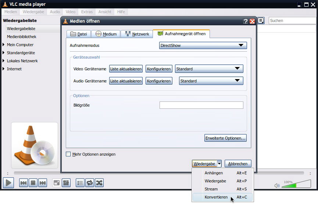Image resolution: width=318 pixels, height=204 pixels.
Task: Maximize the VLC media player window
Action: point(306,4)
